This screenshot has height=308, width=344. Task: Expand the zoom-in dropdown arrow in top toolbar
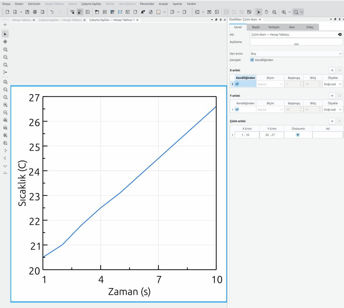[290, 12]
